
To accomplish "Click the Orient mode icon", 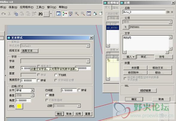I will click(x=71, y=14).
